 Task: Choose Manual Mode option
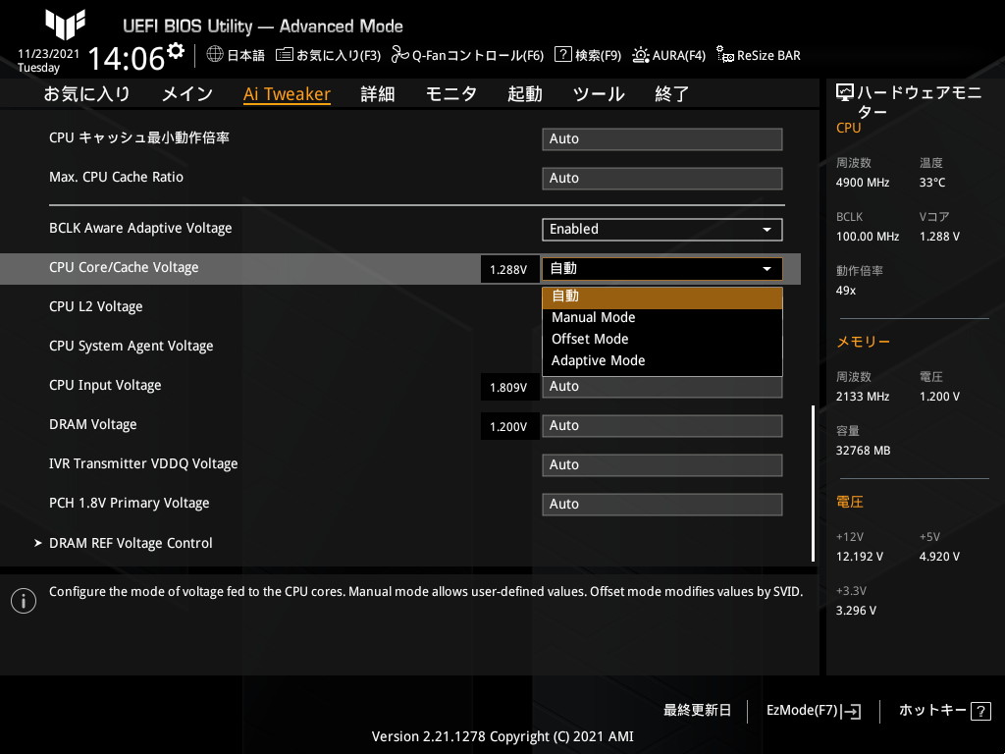coord(662,317)
